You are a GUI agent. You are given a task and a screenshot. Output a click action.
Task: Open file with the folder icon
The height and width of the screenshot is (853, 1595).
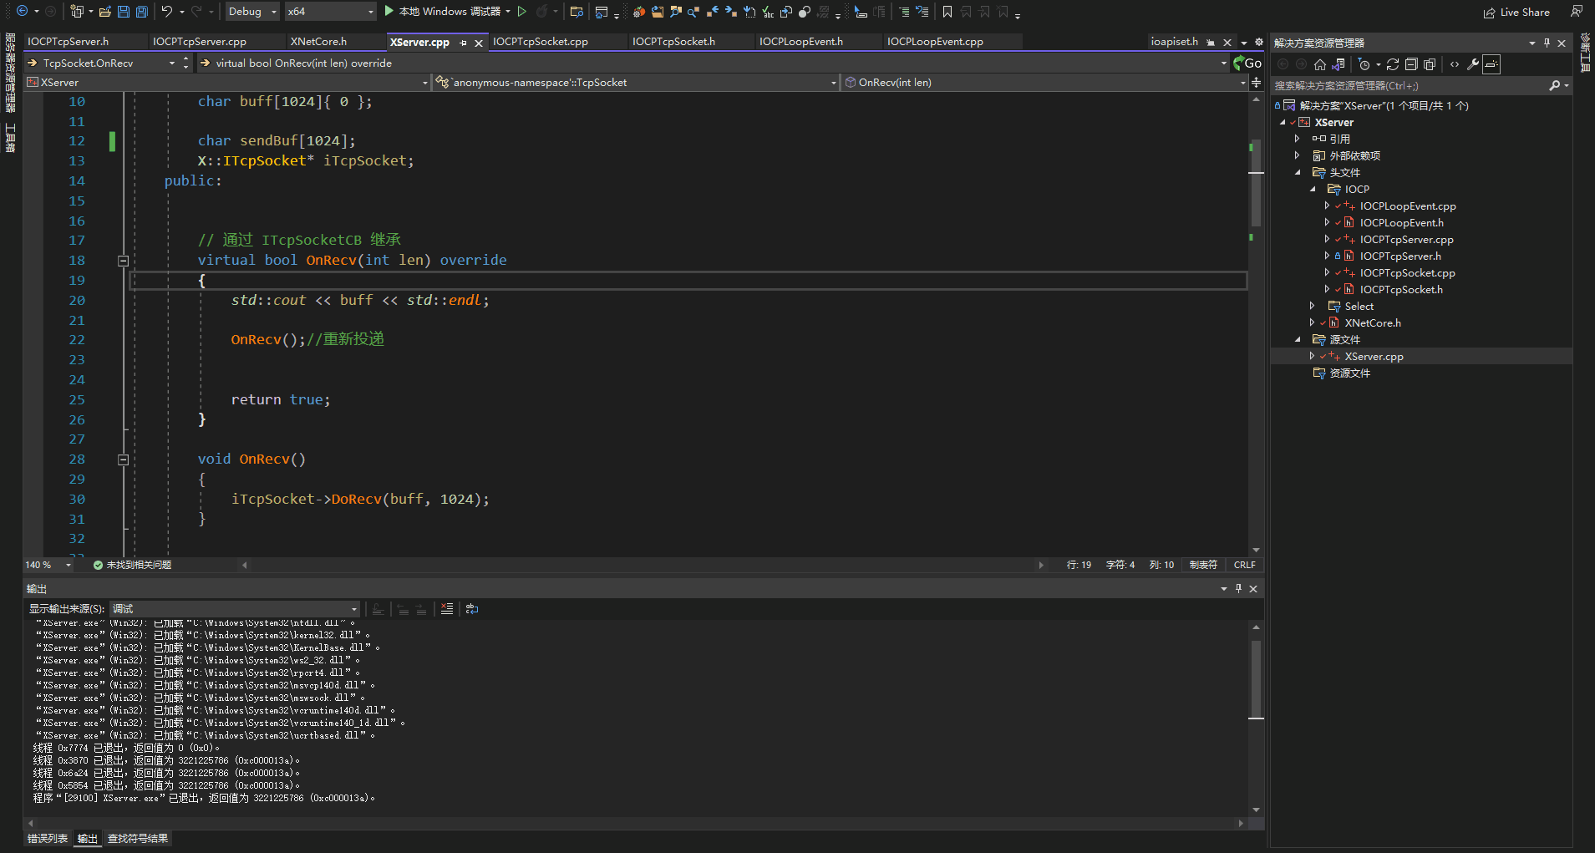[104, 12]
